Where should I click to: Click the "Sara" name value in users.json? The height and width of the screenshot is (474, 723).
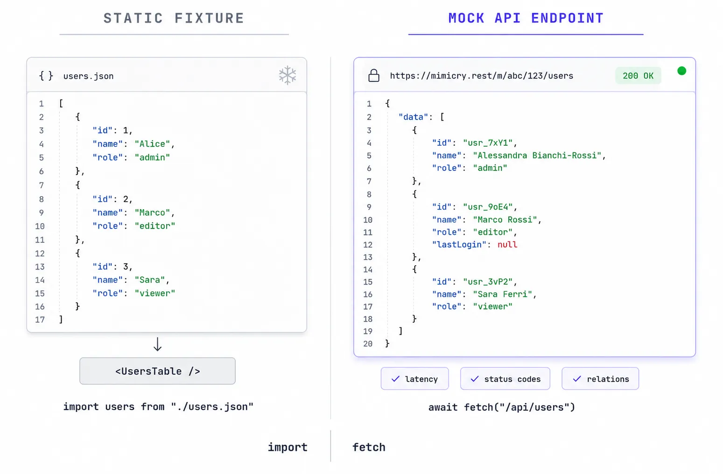(x=150, y=280)
